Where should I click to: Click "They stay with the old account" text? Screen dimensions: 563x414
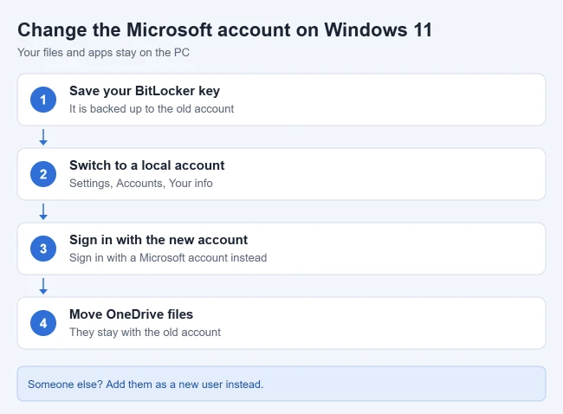145,332
